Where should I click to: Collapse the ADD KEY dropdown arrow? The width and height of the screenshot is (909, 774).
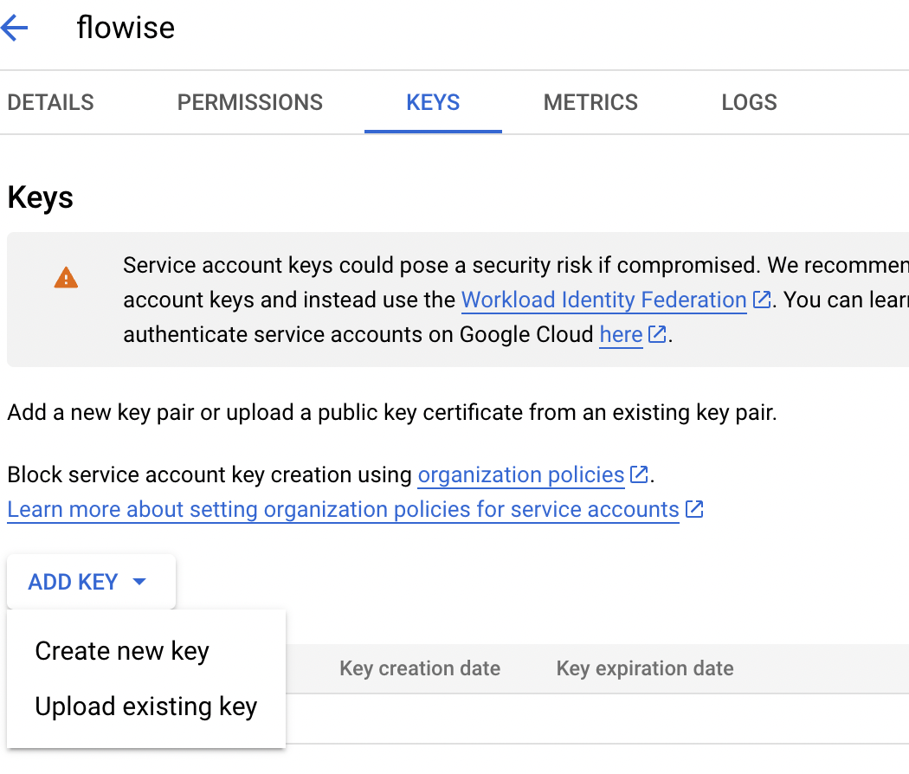point(139,582)
